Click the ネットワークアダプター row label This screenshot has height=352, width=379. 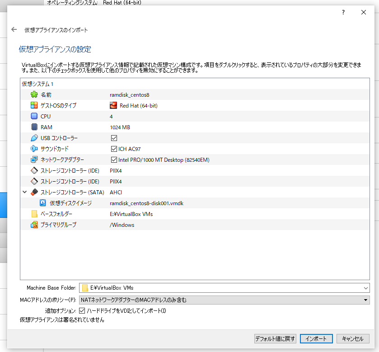[x=62, y=160]
